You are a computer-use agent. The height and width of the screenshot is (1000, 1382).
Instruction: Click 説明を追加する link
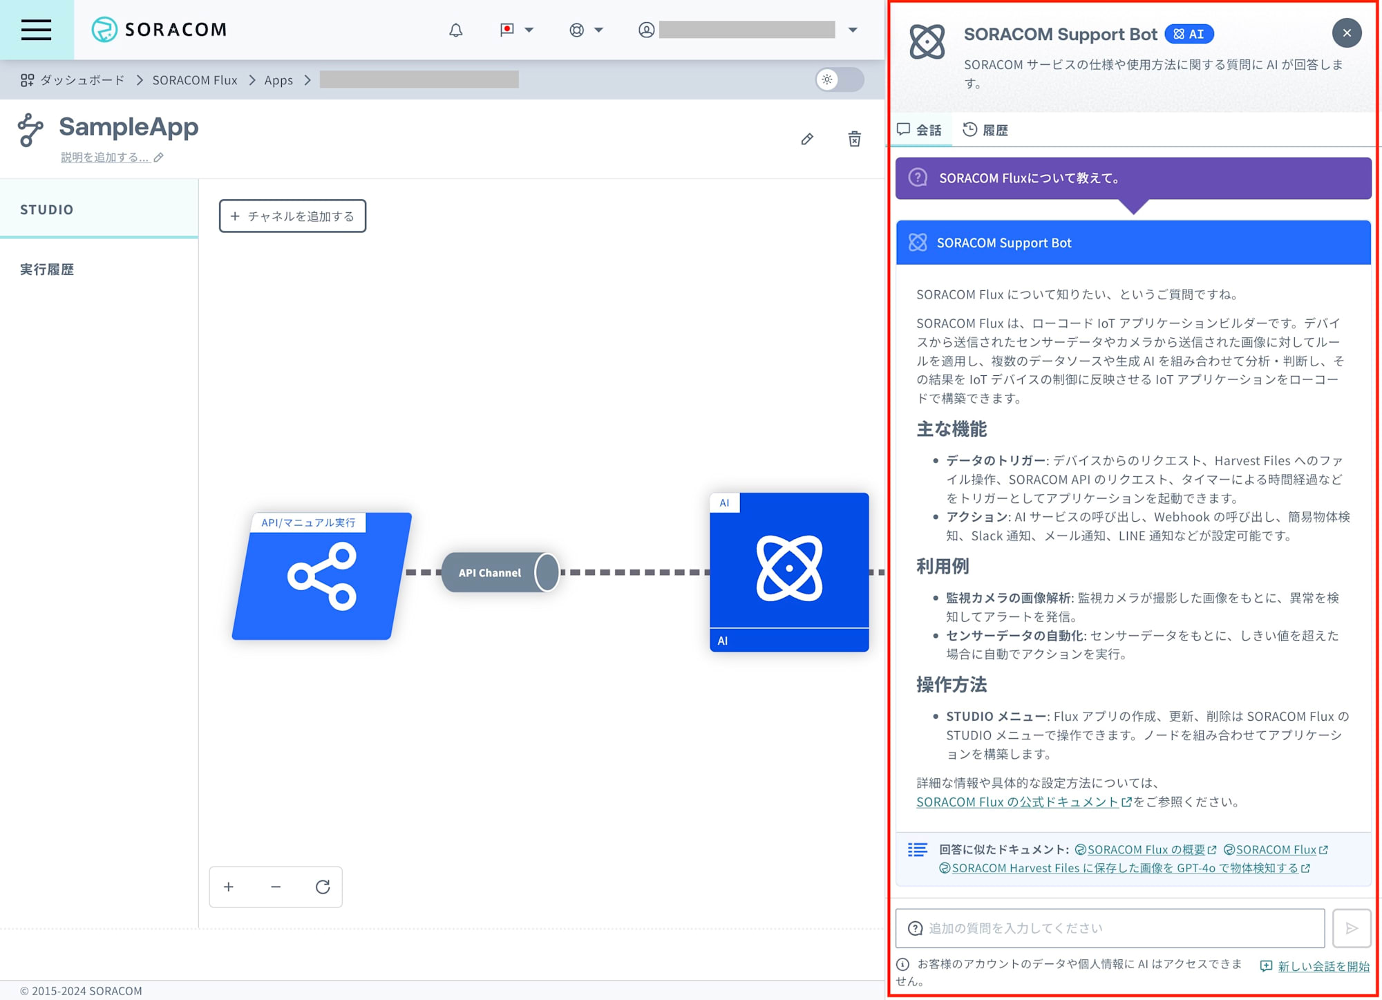click(x=104, y=158)
